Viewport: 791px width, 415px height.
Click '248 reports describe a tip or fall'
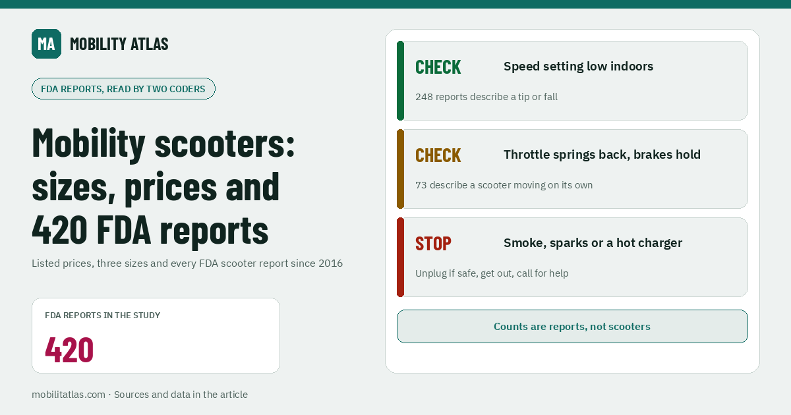point(486,97)
